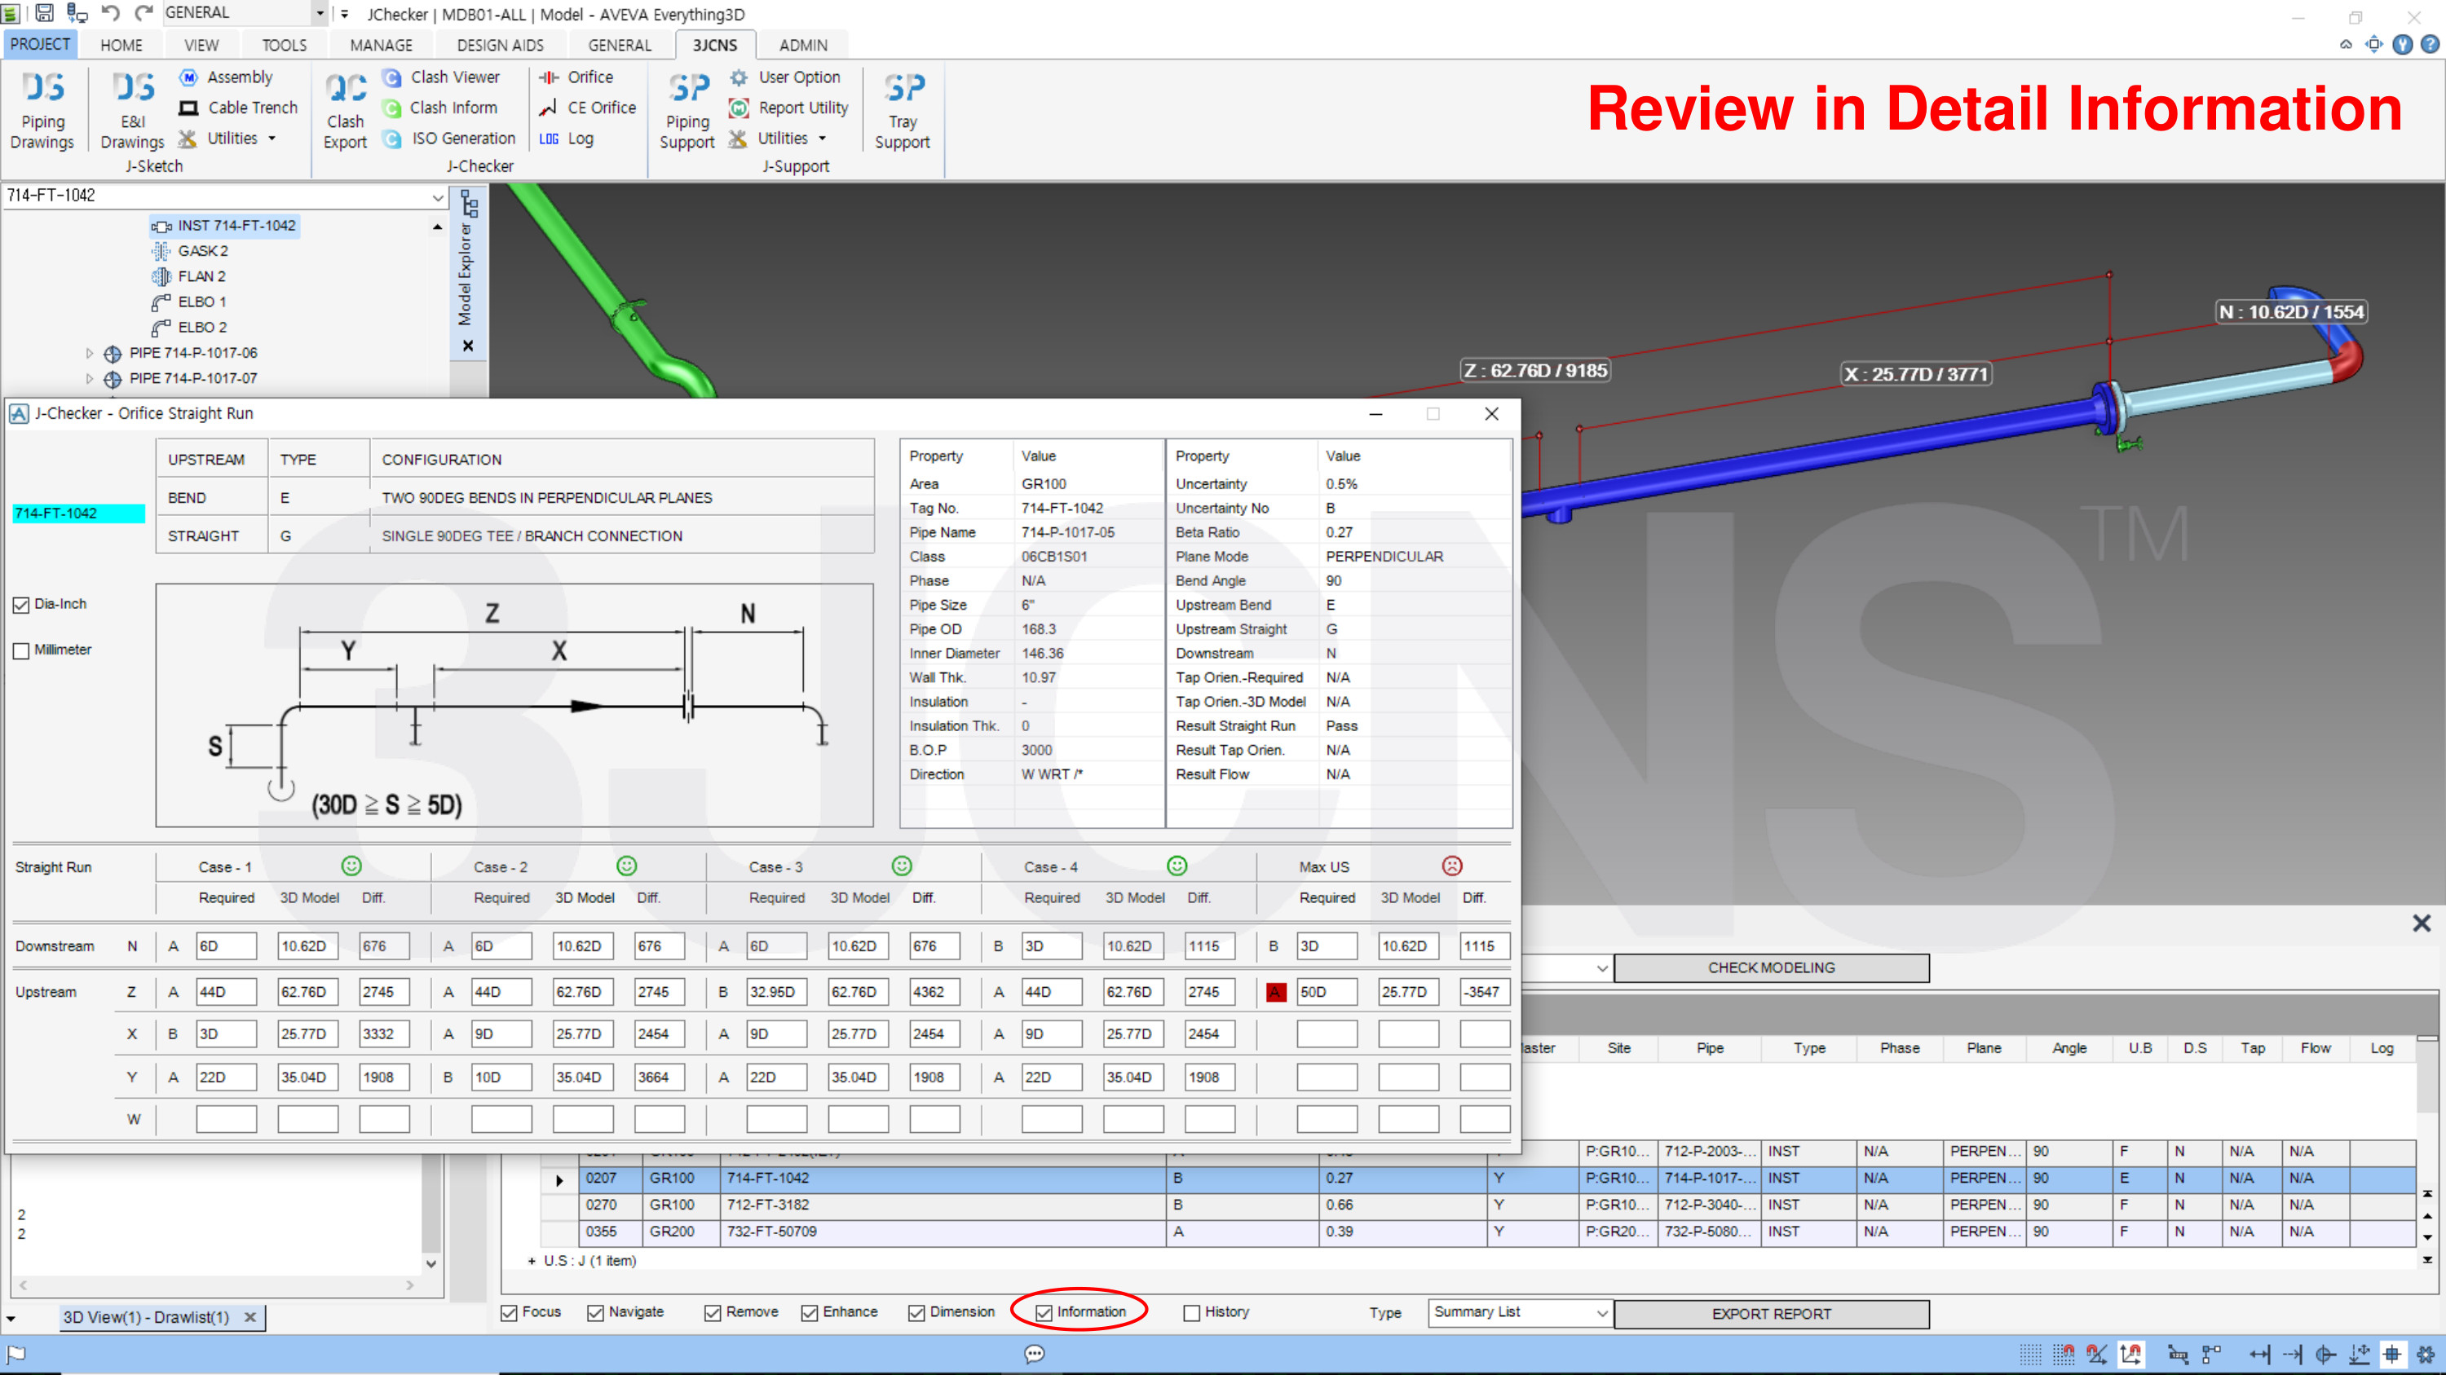Open Report Utility
The height and width of the screenshot is (1375, 2446).
[788, 108]
